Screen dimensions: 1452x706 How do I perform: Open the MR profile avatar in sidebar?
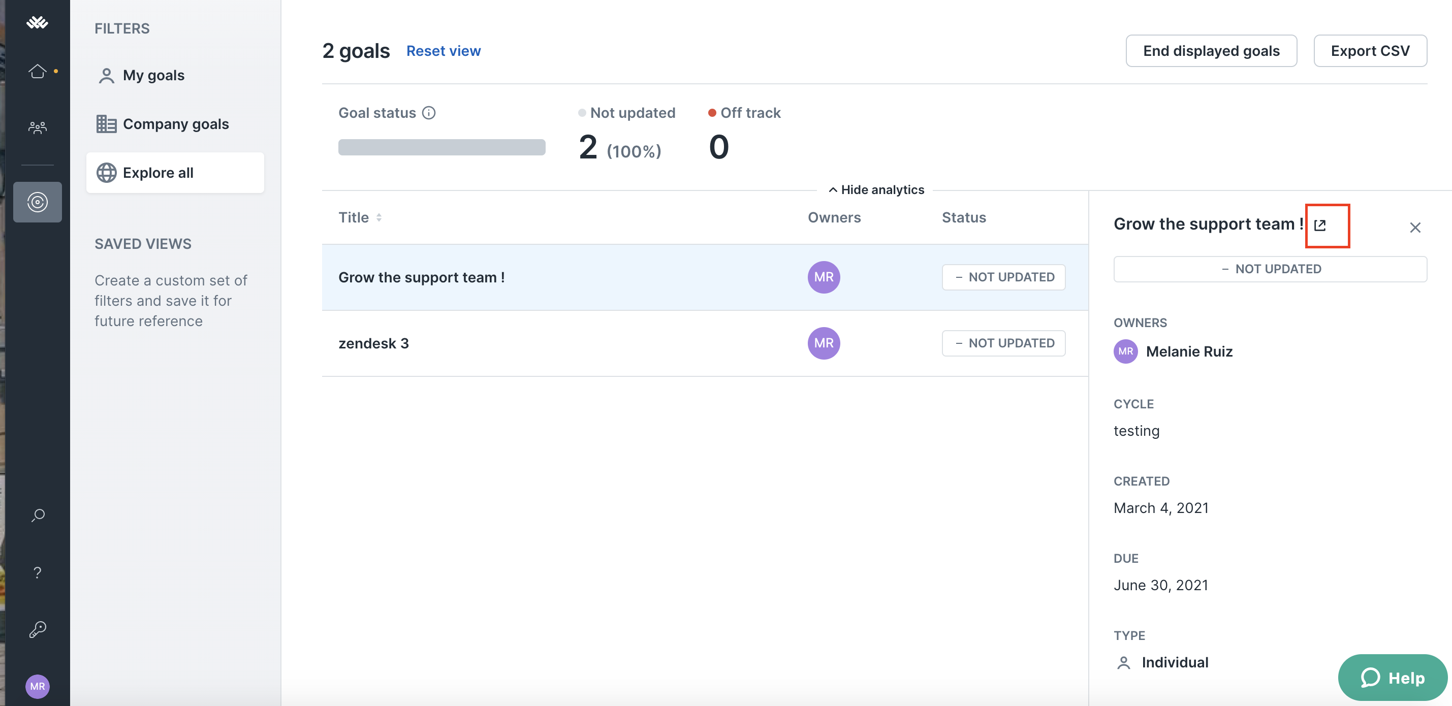pos(37,686)
